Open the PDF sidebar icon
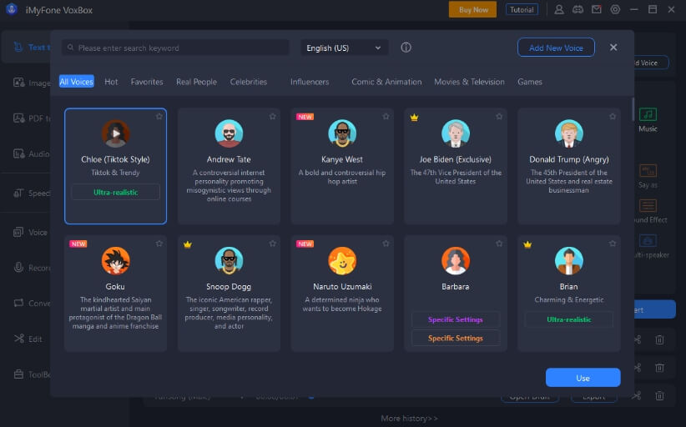 point(19,118)
